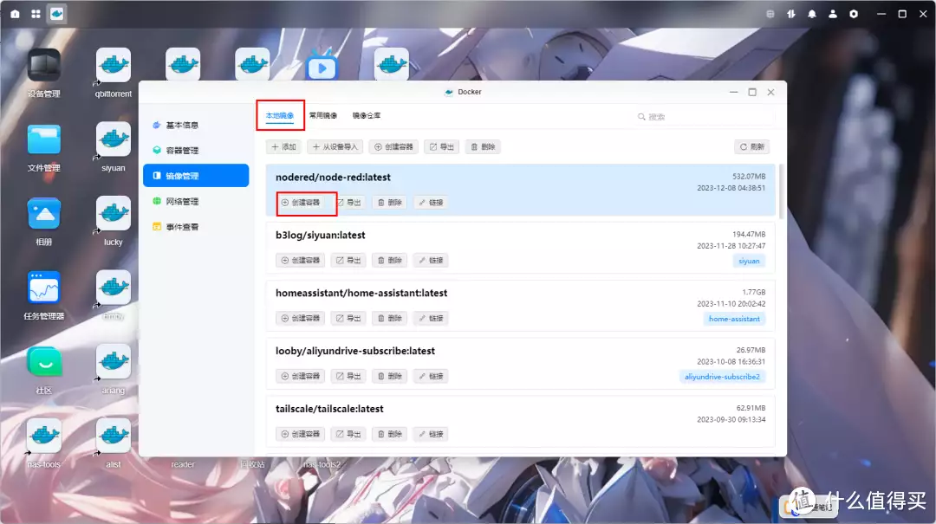Open 基本信息 in the Docker sidebar
The image size is (936, 524).
181,125
